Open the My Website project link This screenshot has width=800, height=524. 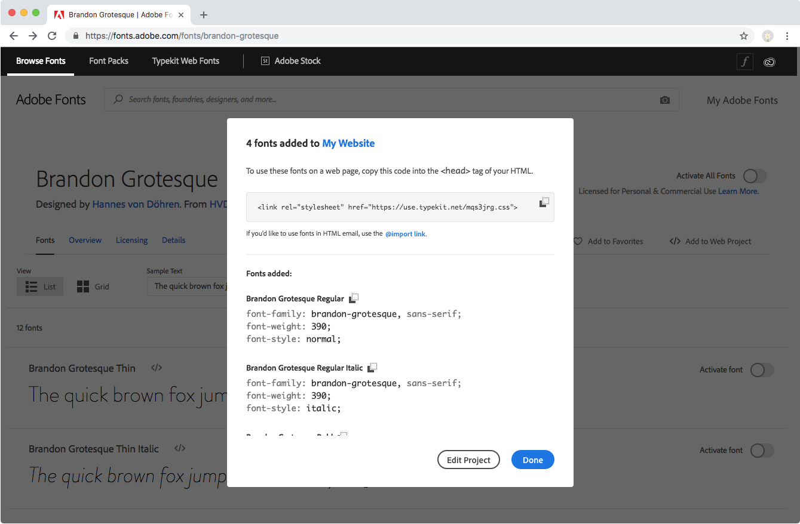pyautogui.click(x=348, y=143)
